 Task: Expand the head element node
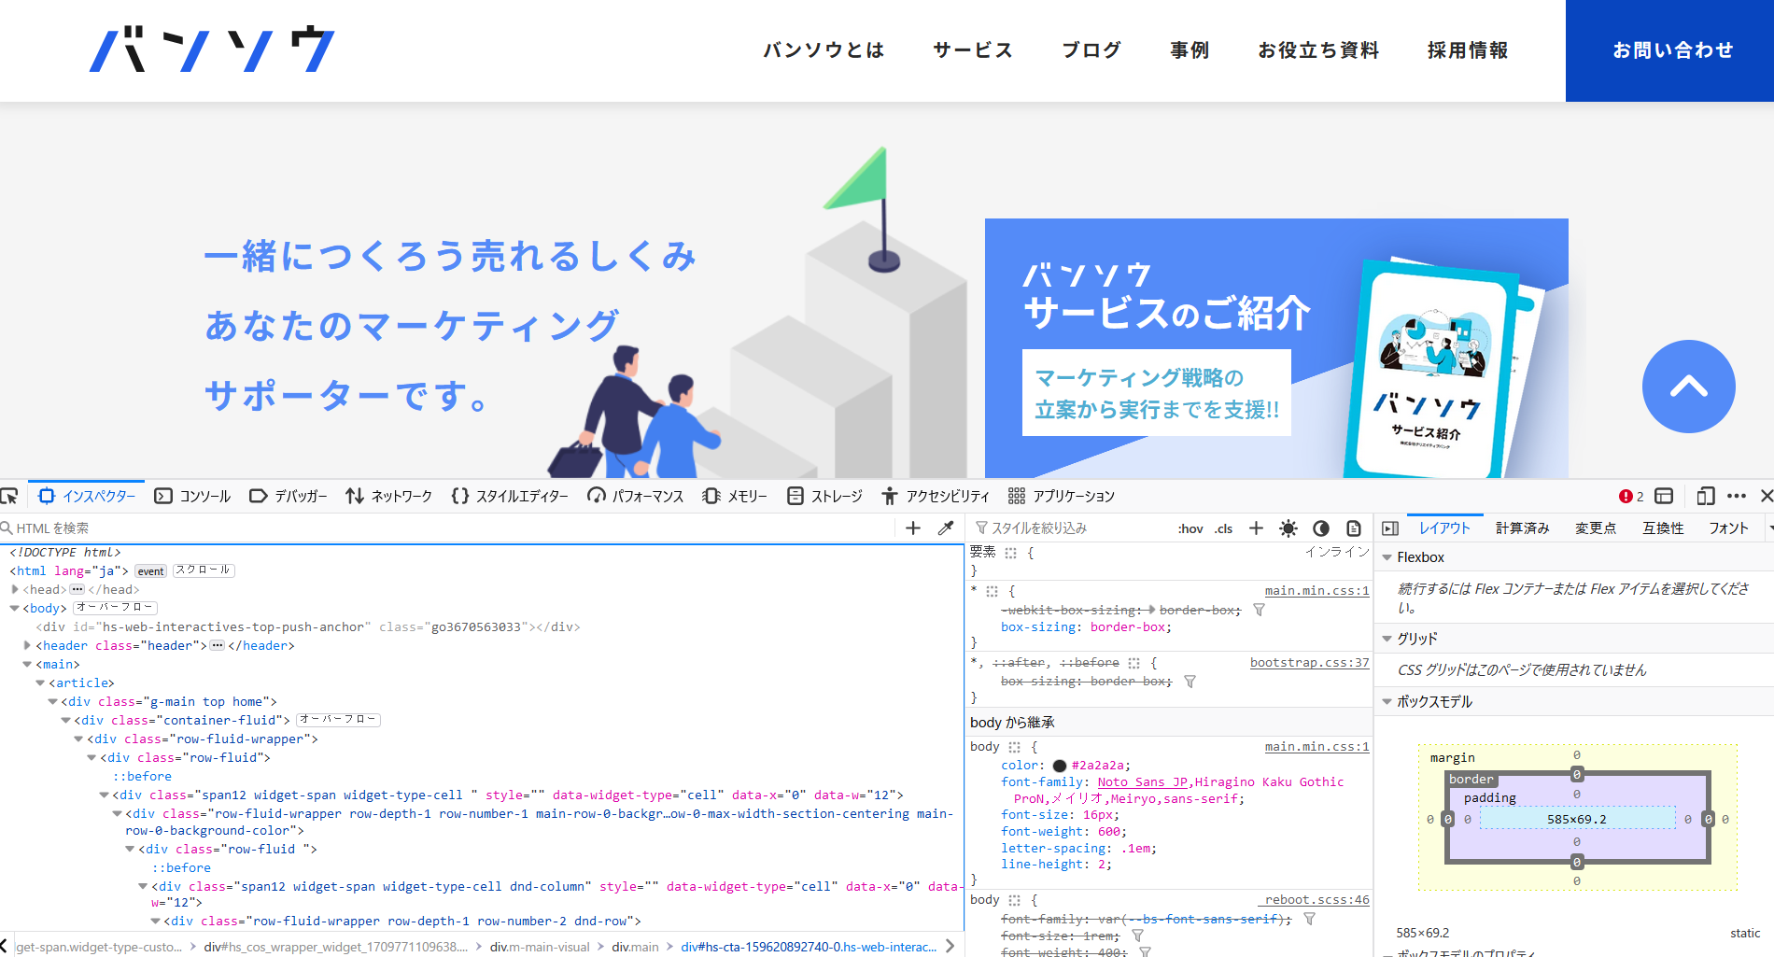click(15, 589)
